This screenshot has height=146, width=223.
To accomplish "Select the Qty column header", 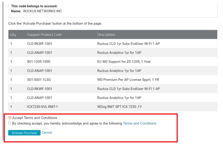I will (x=13, y=35).
